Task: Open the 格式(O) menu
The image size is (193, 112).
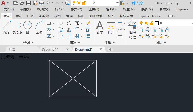Action: point(77,9)
